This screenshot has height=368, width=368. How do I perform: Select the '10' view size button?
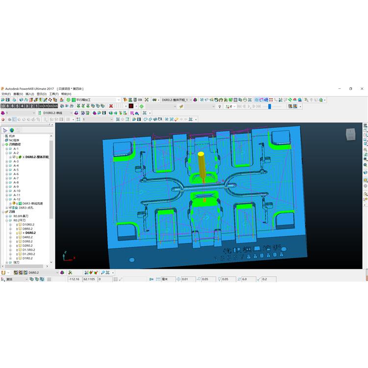(3, 106)
